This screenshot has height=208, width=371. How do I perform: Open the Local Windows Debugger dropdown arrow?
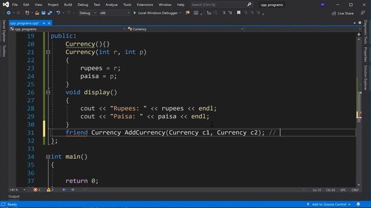click(x=180, y=13)
